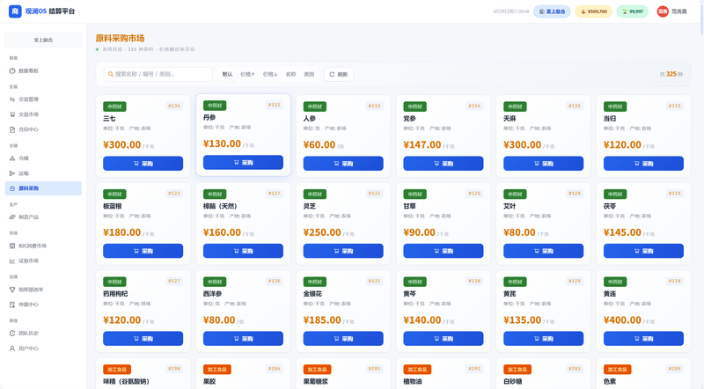The height and width of the screenshot is (389, 704).
Task: Open 制造产品 icon in sidebar
Action: pyautogui.click(x=12, y=217)
